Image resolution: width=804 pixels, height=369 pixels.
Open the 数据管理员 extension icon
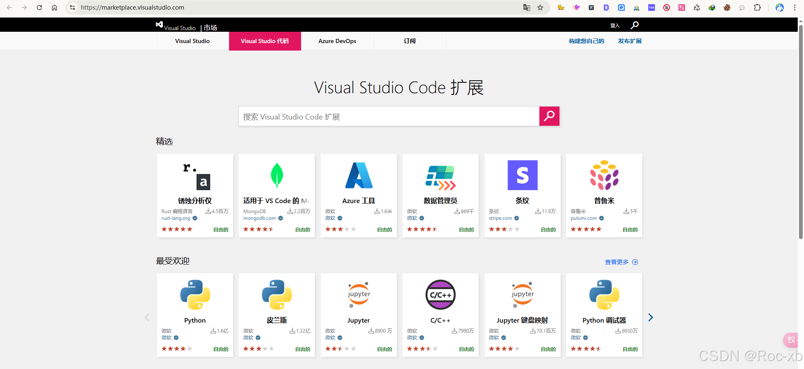pos(441,178)
